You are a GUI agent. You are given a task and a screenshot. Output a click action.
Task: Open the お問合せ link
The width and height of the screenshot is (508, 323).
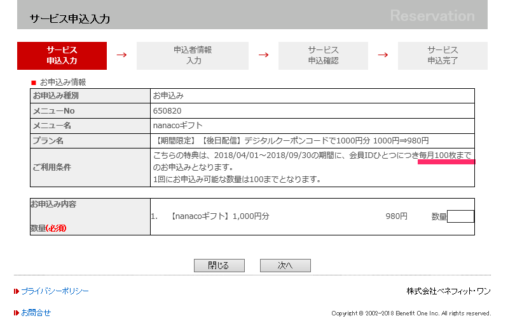pos(36,313)
